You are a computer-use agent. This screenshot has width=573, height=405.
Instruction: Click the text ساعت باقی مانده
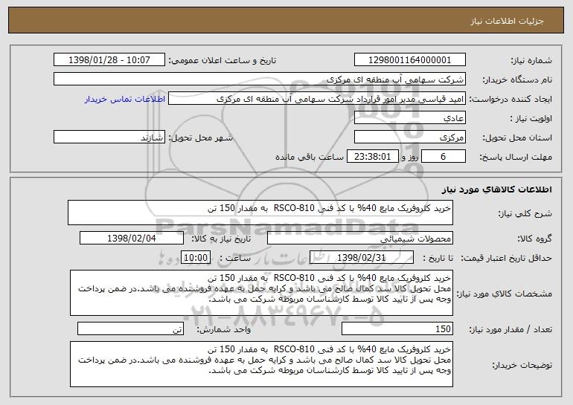point(309,158)
